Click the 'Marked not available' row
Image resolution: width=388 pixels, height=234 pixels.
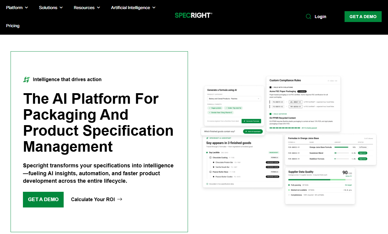pos(320,190)
